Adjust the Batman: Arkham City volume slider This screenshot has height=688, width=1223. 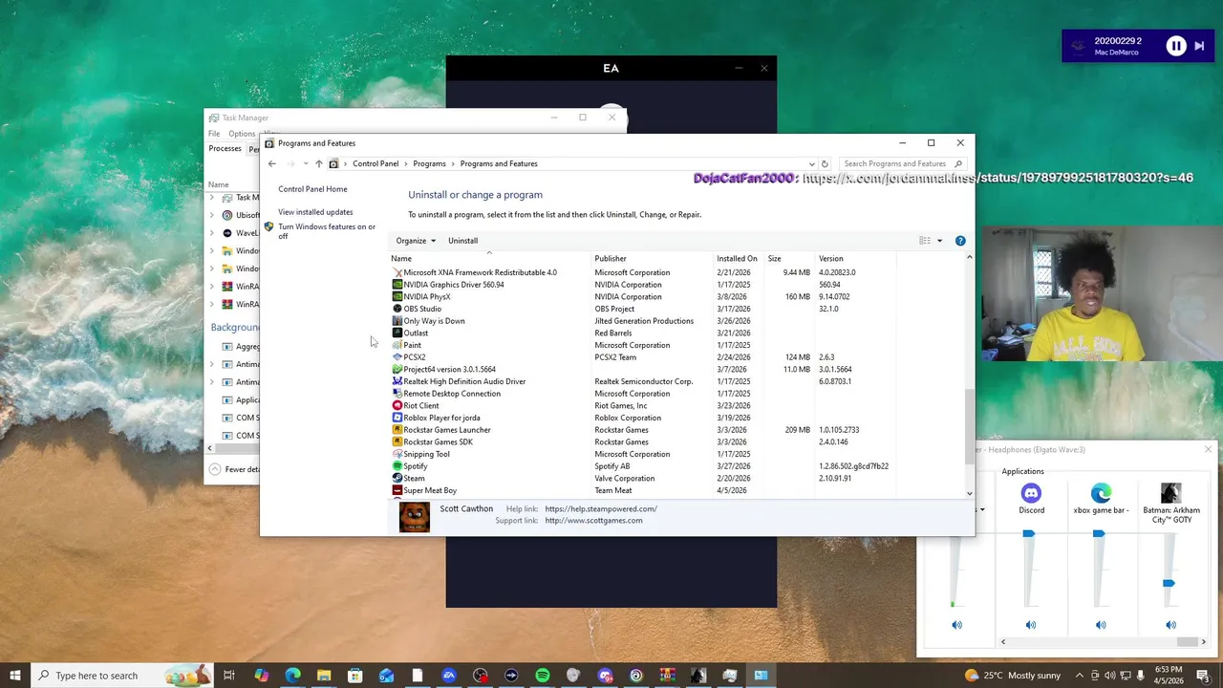(1169, 583)
